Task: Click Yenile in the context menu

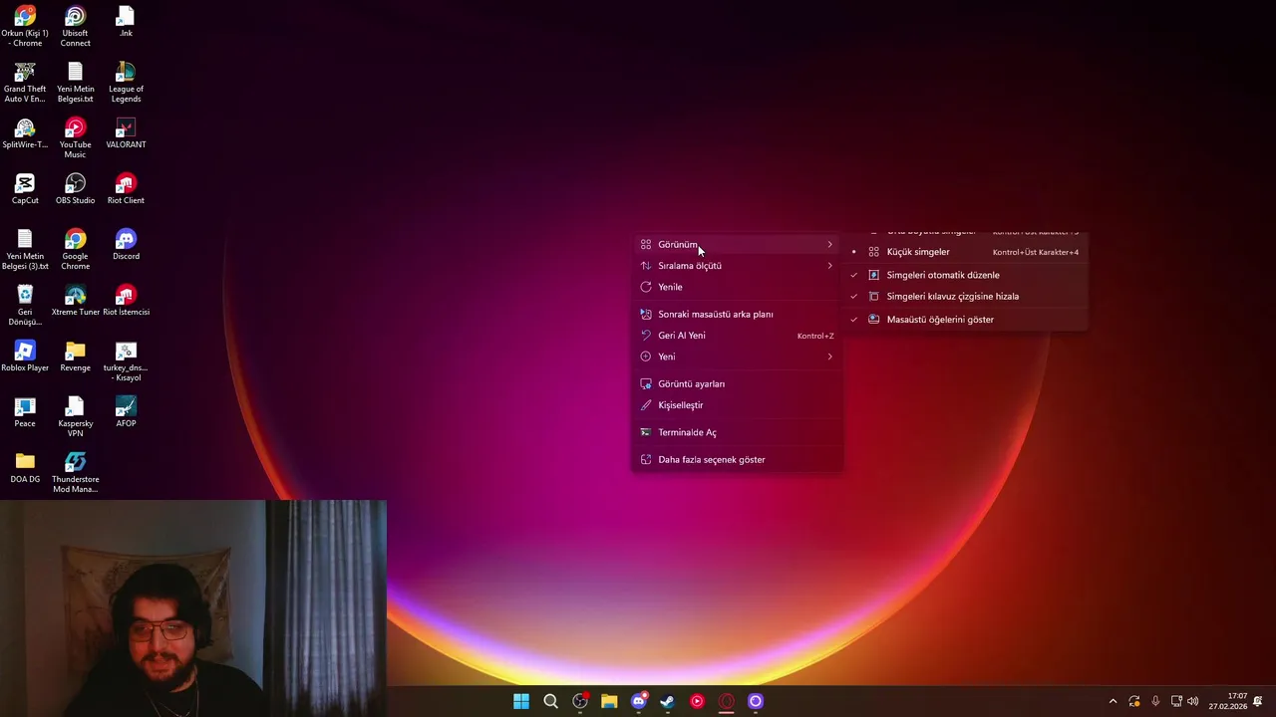Action: 738,287
